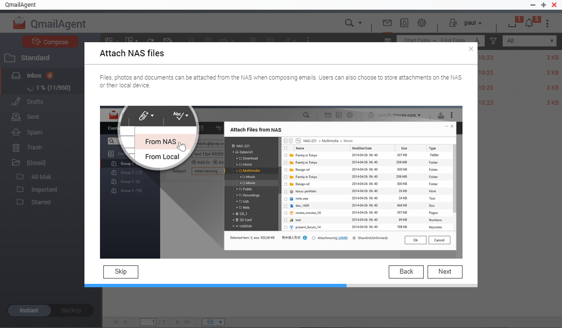
Task: Click the blue tutorial progress bar
Action: (x=215, y=285)
